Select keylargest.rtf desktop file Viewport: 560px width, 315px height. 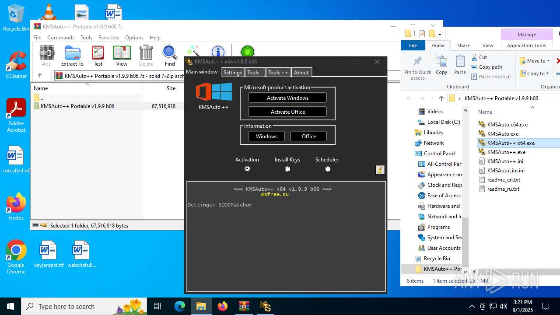49,254
